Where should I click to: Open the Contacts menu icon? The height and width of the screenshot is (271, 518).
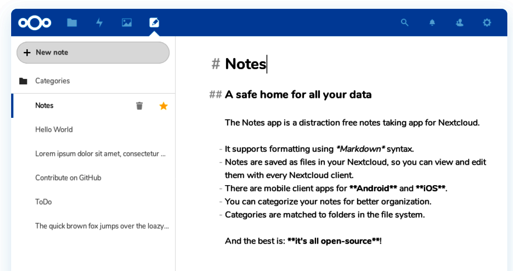pyautogui.click(x=459, y=22)
